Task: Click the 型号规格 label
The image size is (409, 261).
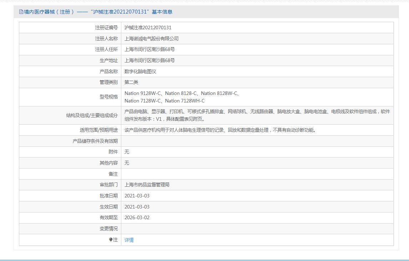Action: click(x=109, y=97)
